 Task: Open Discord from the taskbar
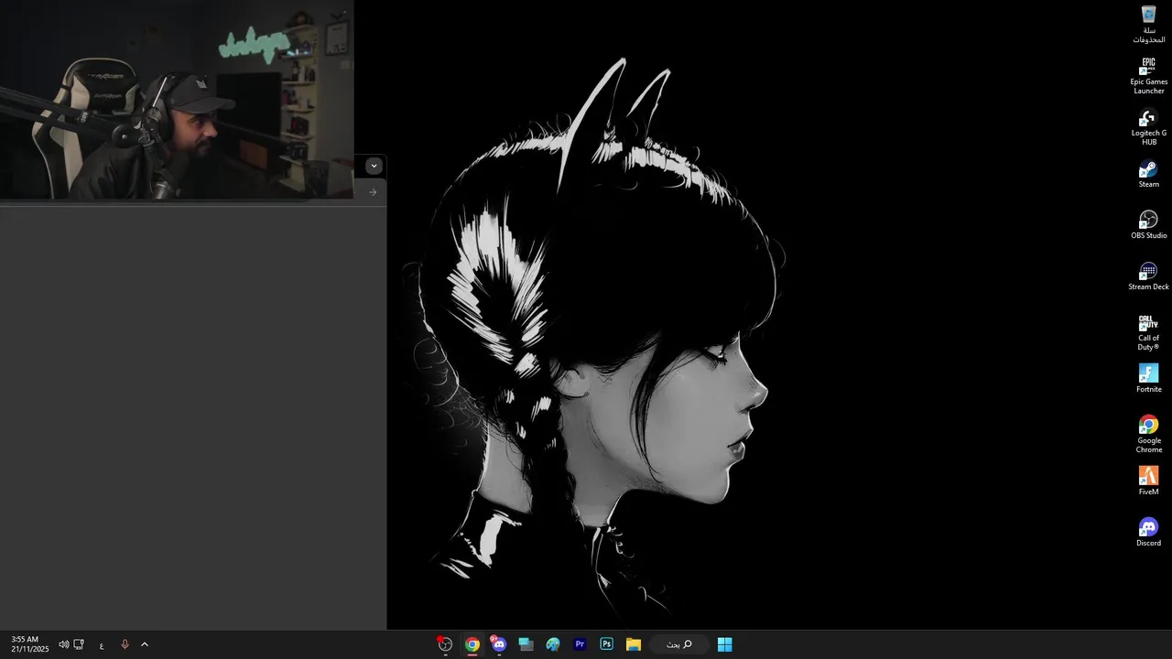click(499, 644)
